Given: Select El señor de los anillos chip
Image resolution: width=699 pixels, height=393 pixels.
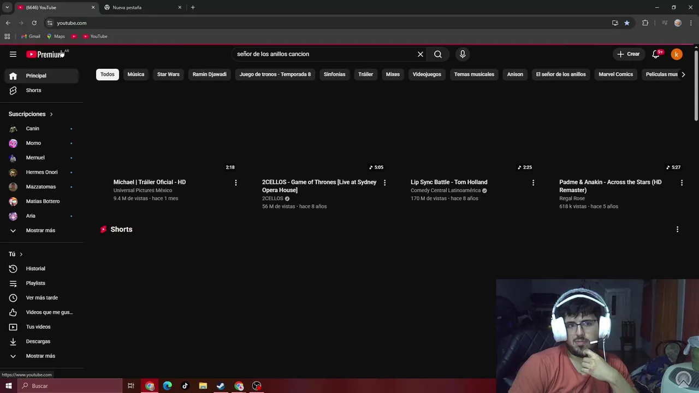Looking at the screenshot, I should pyautogui.click(x=561, y=74).
